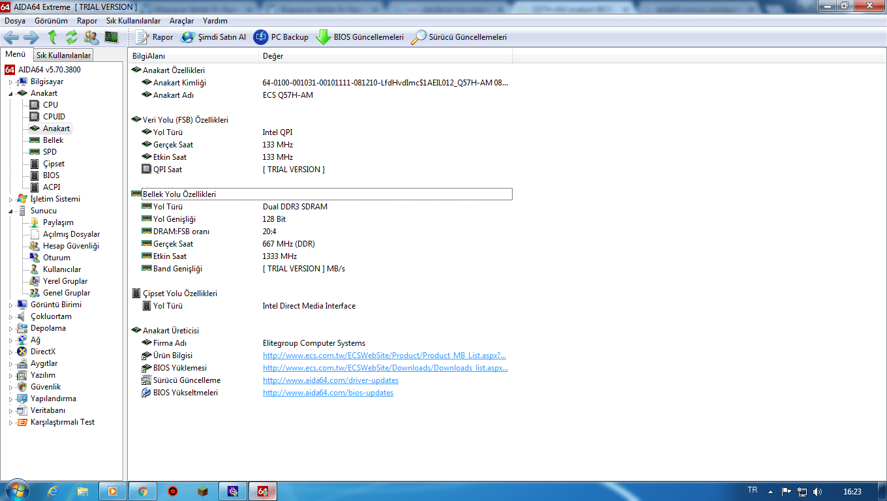Open the Rapor wizard toolbar button

(x=155, y=37)
